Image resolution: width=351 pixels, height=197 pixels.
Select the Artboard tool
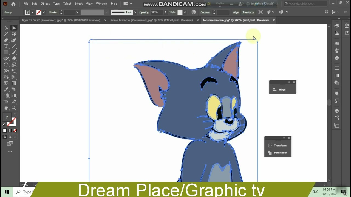[6, 102]
